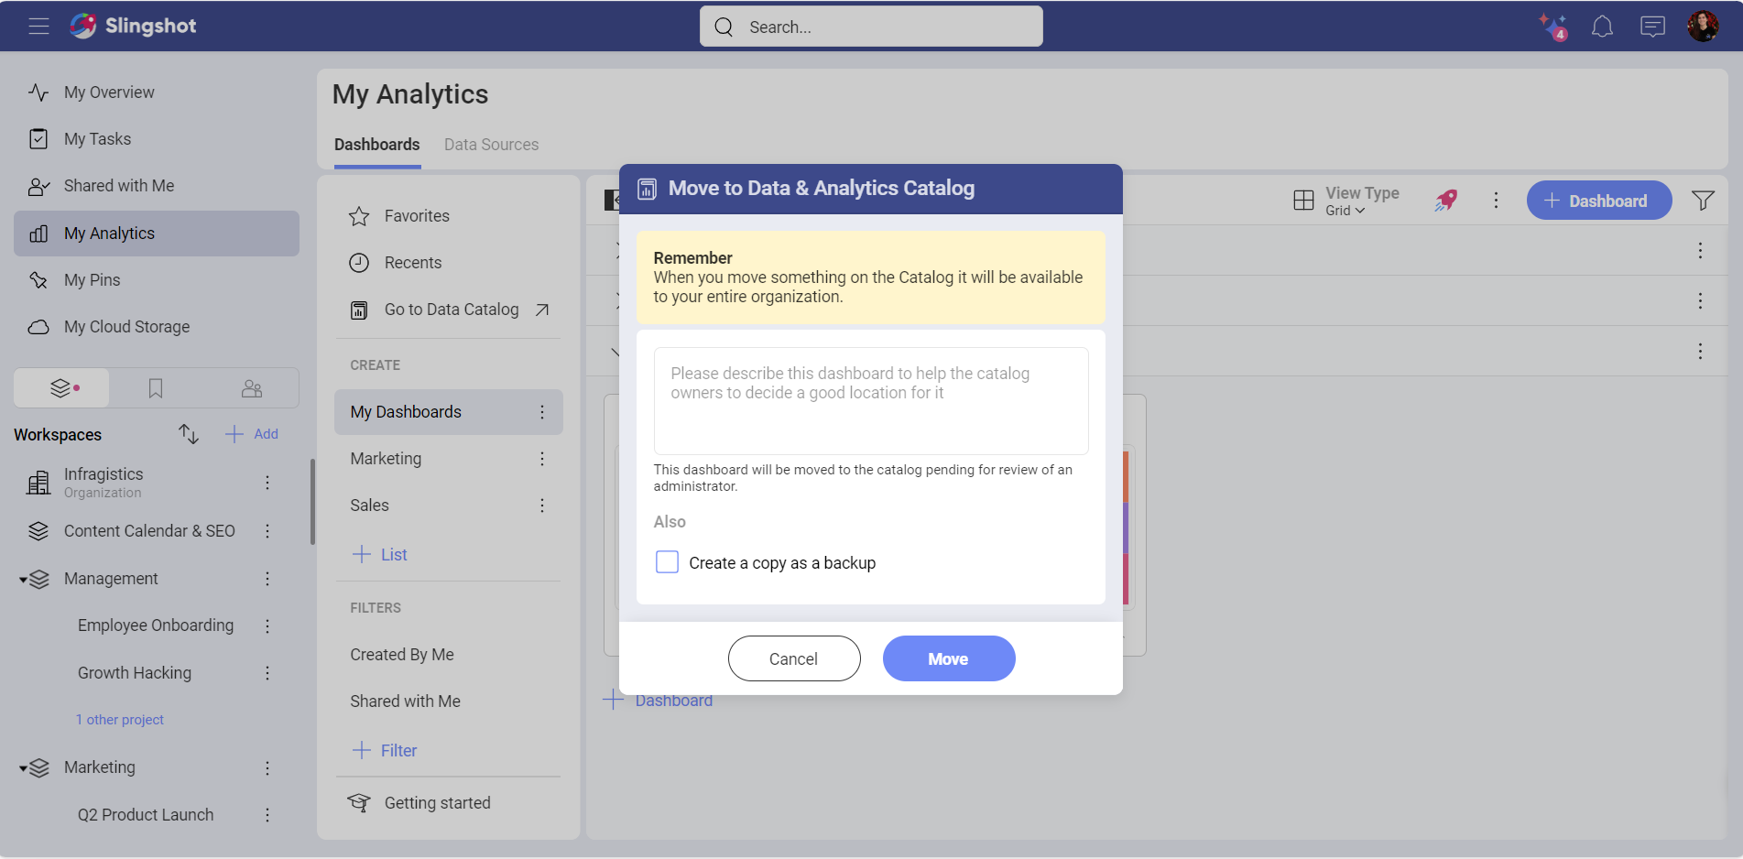Click the sidebar vertical scrollbar
This screenshot has width=1743, height=859.
[x=312, y=502]
